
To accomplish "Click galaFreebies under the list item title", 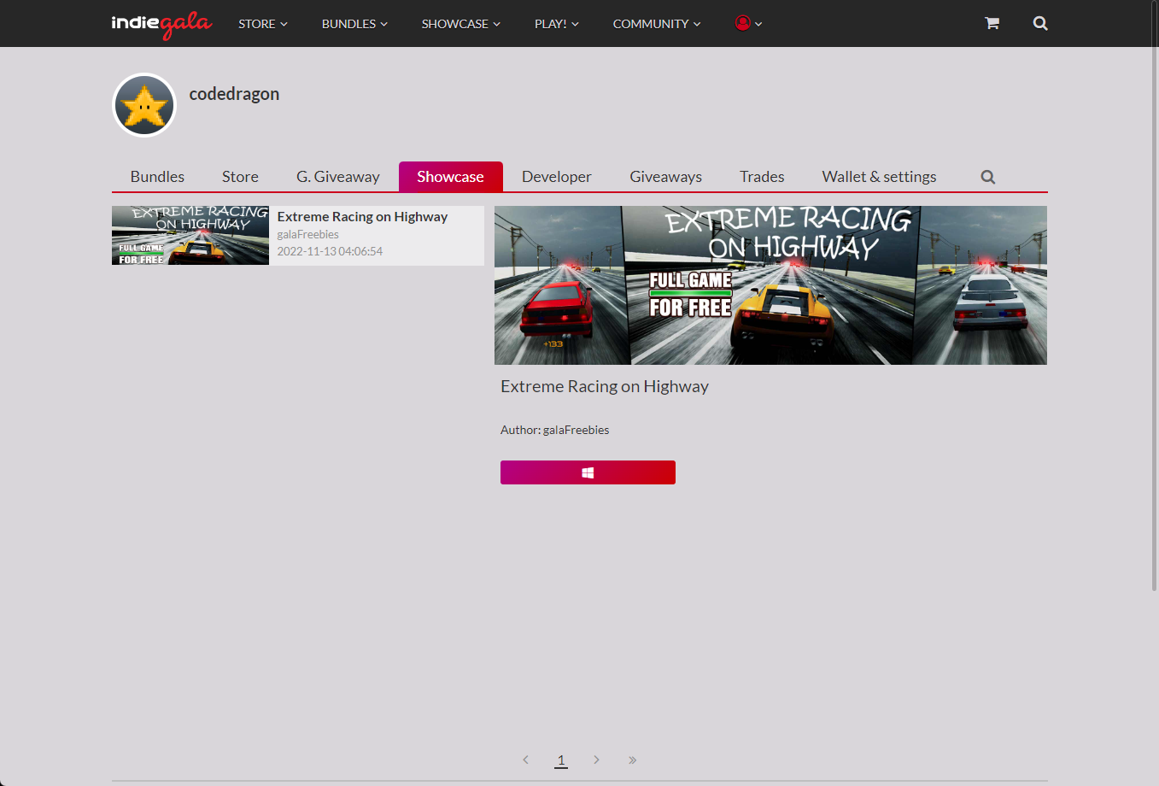I will tap(308, 234).
